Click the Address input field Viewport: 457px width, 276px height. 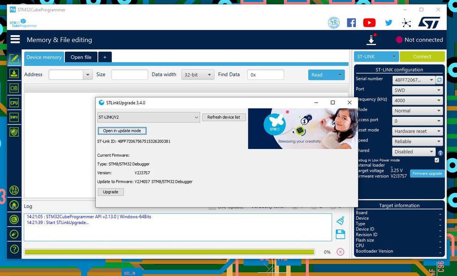[66, 75]
